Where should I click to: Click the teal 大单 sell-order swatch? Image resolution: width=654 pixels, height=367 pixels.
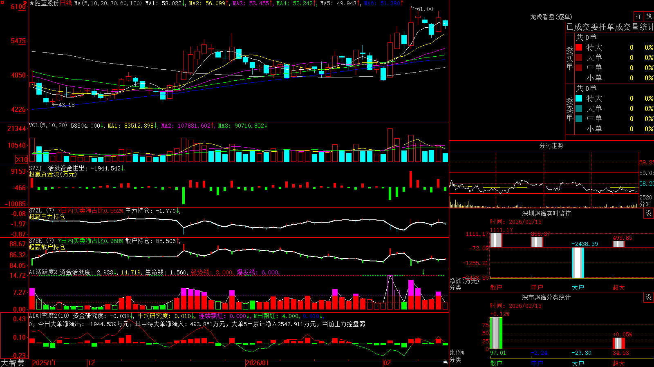point(579,108)
